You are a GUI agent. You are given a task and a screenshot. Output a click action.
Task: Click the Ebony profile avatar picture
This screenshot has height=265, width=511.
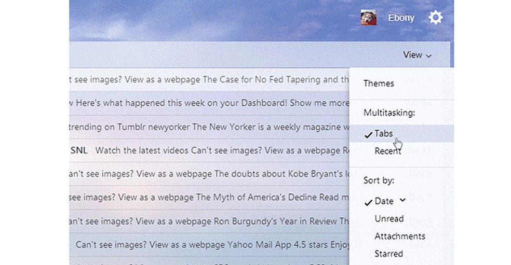point(369,18)
